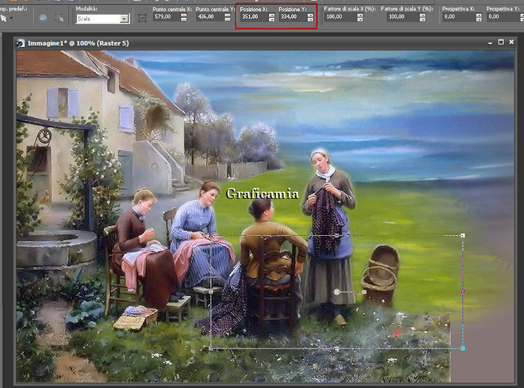Select the Pick tool preset arrow icon

[x=3, y=19]
